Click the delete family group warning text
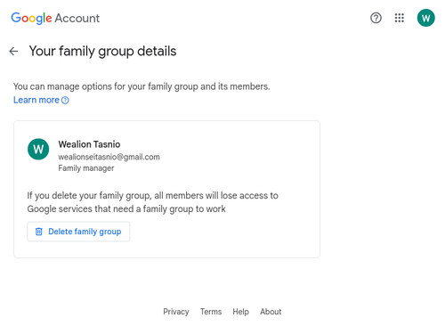The image size is (445, 334). pyautogui.click(x=153, y=202)
